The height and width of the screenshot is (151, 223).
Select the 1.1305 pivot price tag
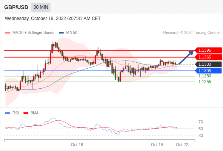point(208,71)
